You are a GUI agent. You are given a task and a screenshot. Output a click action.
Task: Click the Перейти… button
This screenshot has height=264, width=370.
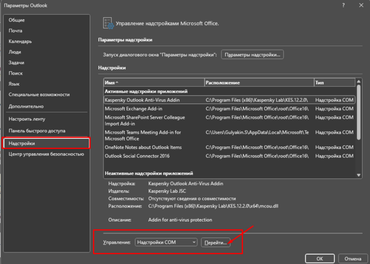tap(215, 242)
